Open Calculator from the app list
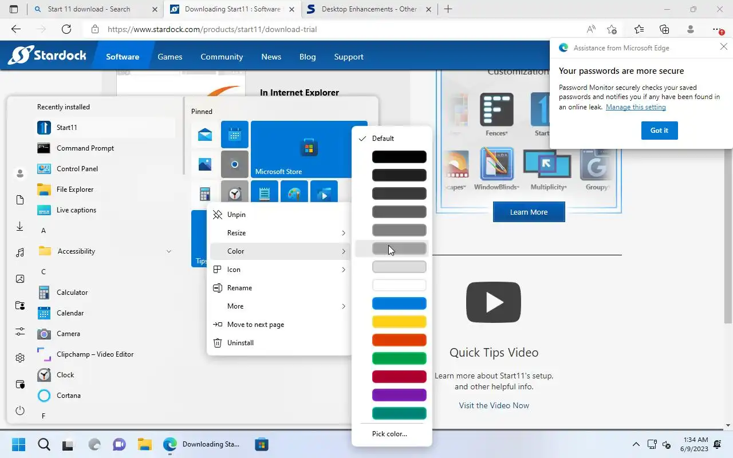Viewport: 733px width, 458px height. coord(105,292)
